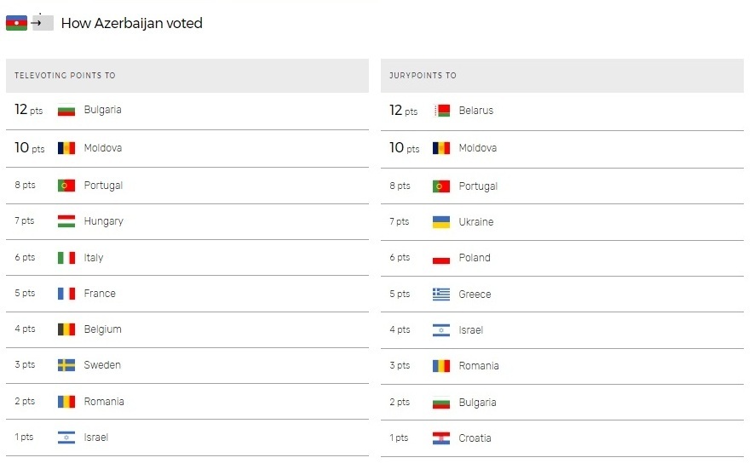Click the Ukraine flag in jury points
Screen dimensions: 754x469
[x=441, y=222]
